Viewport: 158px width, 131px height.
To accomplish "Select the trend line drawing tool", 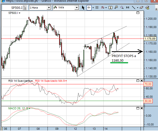I will coord(134,8).
